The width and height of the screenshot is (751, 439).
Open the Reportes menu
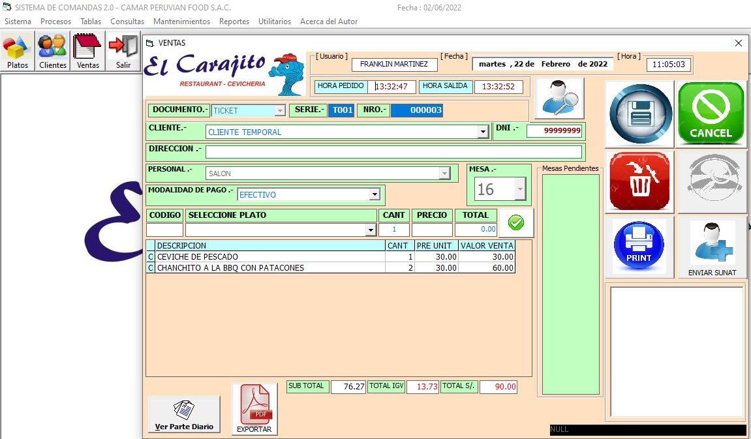[x=234, y=22]
